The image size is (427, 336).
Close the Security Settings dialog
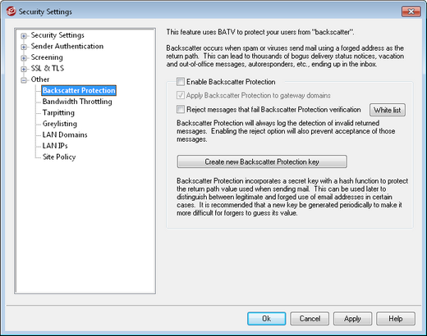click(x=411, y=11)
